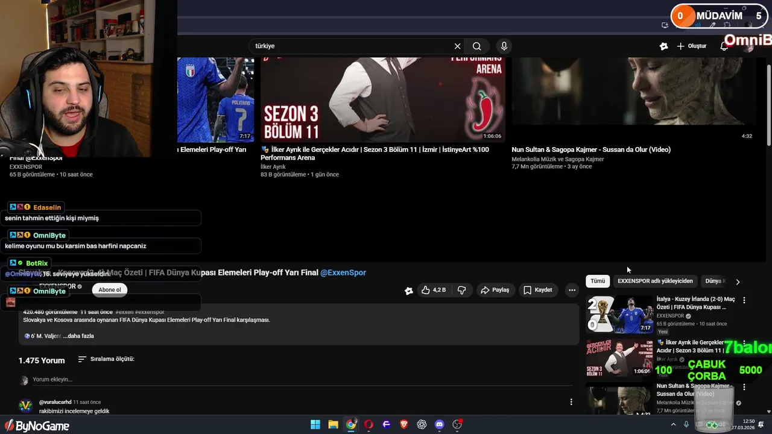772x434 pixels.
Task: Share video via Paylaş button
Action: click(x=495, y=290)
